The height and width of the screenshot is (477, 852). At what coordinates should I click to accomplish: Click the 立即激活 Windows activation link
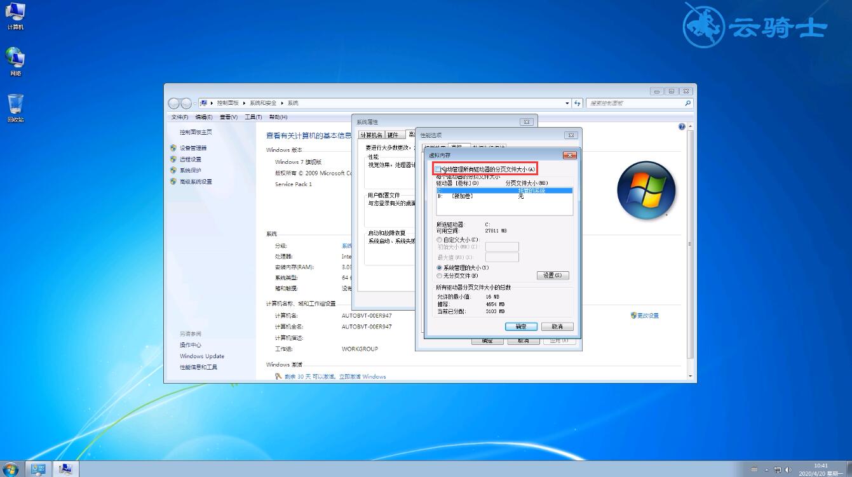[362, 377]
